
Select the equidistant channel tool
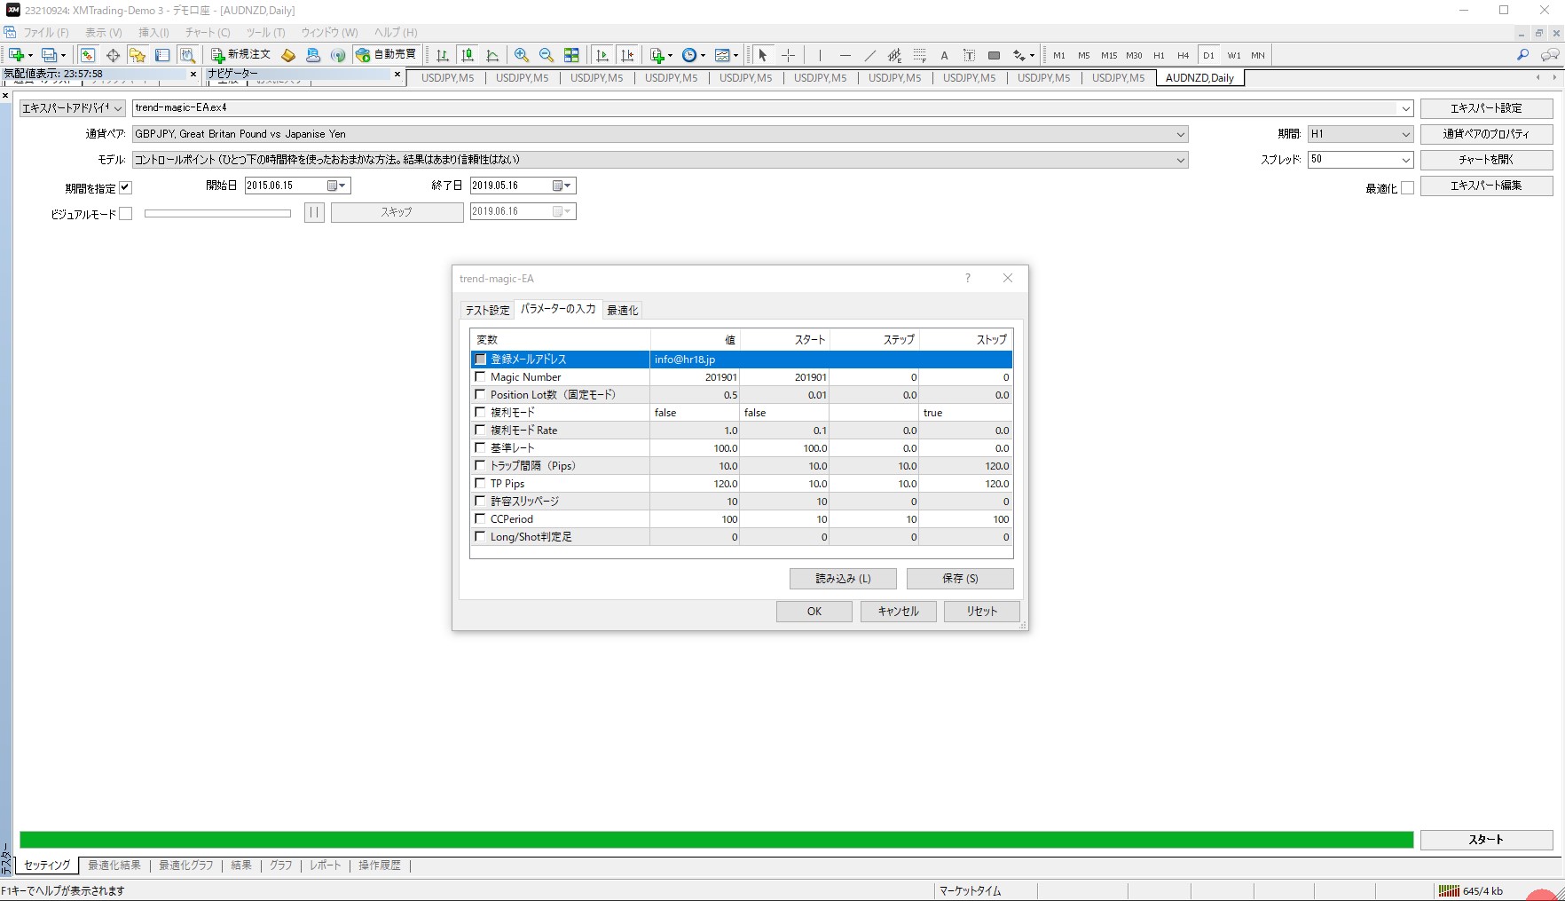(x=894, y=55)
